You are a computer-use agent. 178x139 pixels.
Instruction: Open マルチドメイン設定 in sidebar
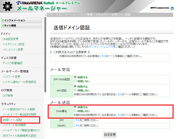point(14,44)
